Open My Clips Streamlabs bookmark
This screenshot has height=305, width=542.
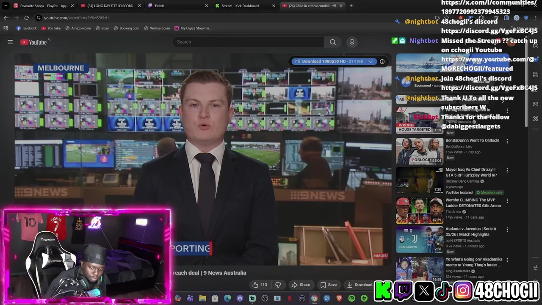click(193, 28)
